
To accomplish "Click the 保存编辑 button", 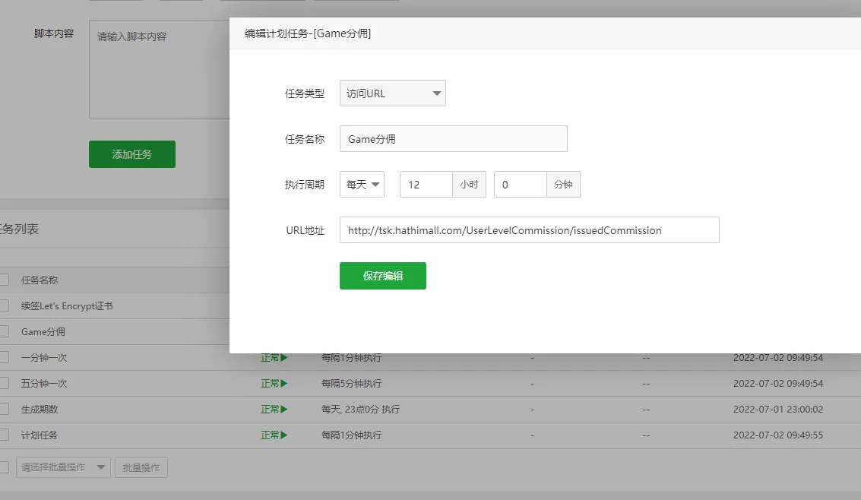I will pyautogui.click(x=383, y=276).
